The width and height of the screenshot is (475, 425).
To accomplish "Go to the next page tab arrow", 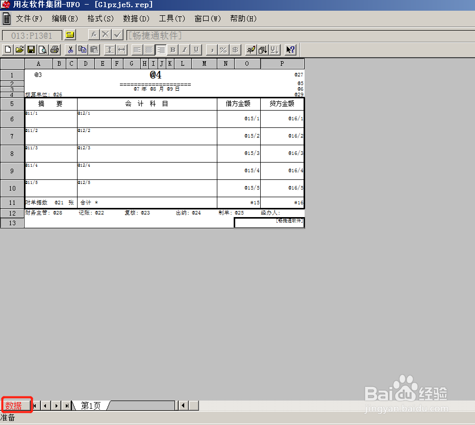I will [x=56, y=406].
